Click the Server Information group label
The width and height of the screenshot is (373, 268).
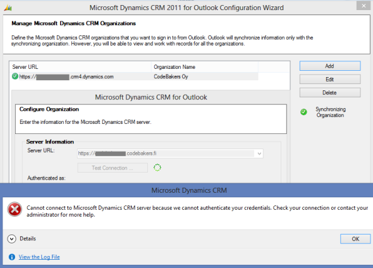pyautogui.click(x=50, y=142)
